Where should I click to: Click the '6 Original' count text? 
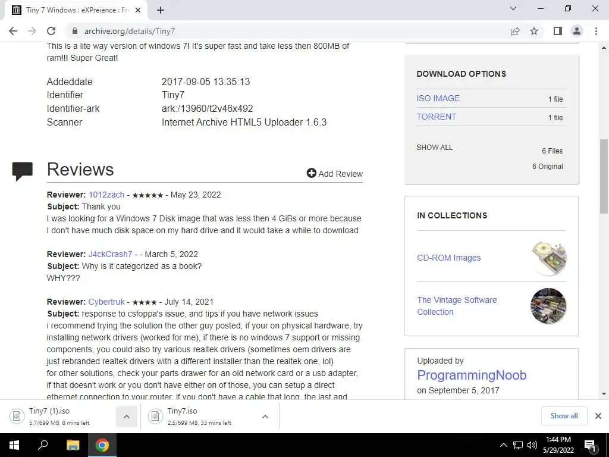pyautogui.click(x=548, y=167)
